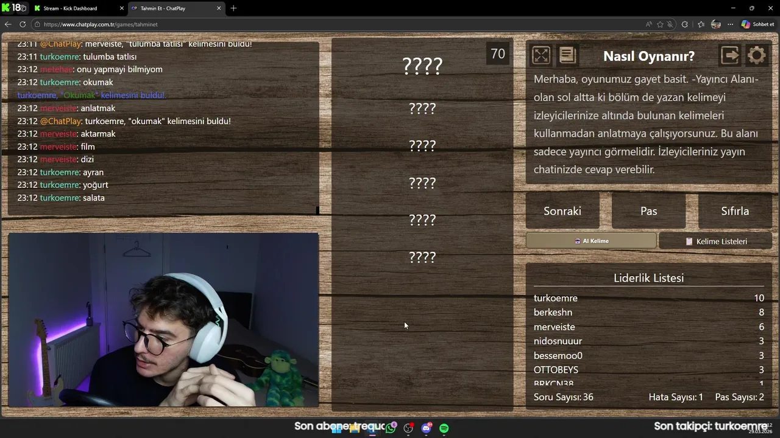The image size is (780, 438).
Task: Close the ChatPlay tab
Action: (x=219, y=8)
